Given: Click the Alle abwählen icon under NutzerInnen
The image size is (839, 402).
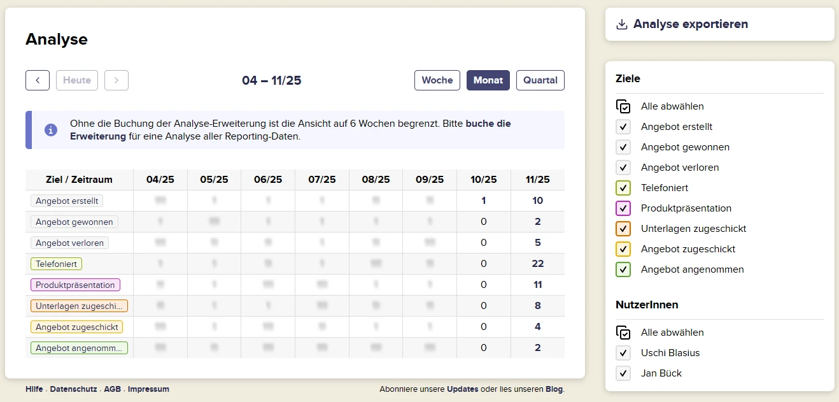Looking at the screenshot, I should pos(623,333).
